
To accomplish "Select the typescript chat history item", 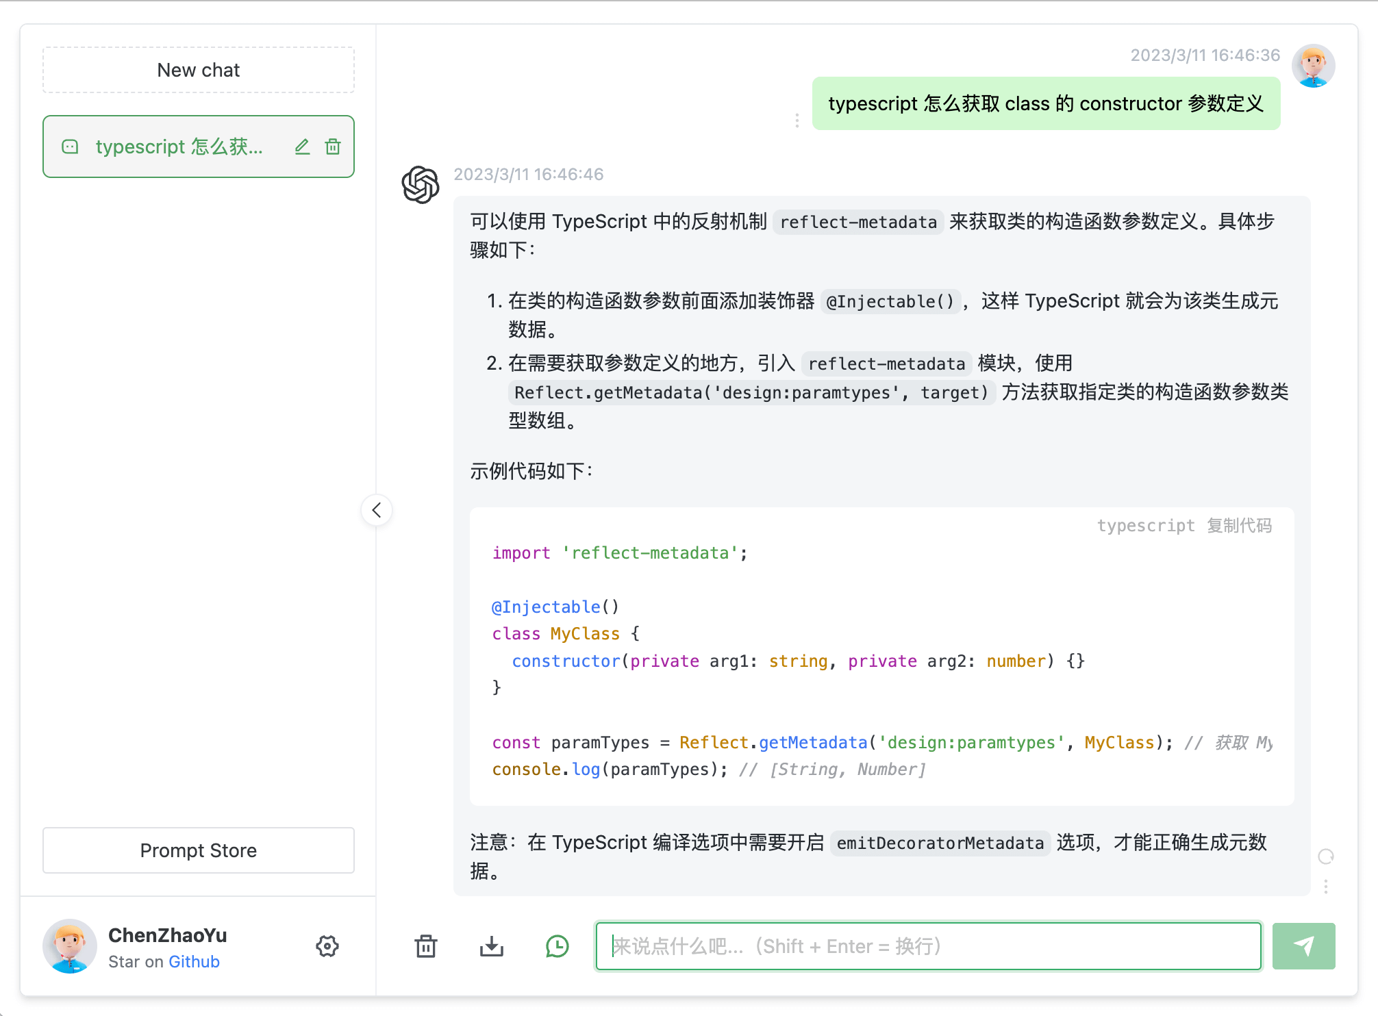I will 198,144.
